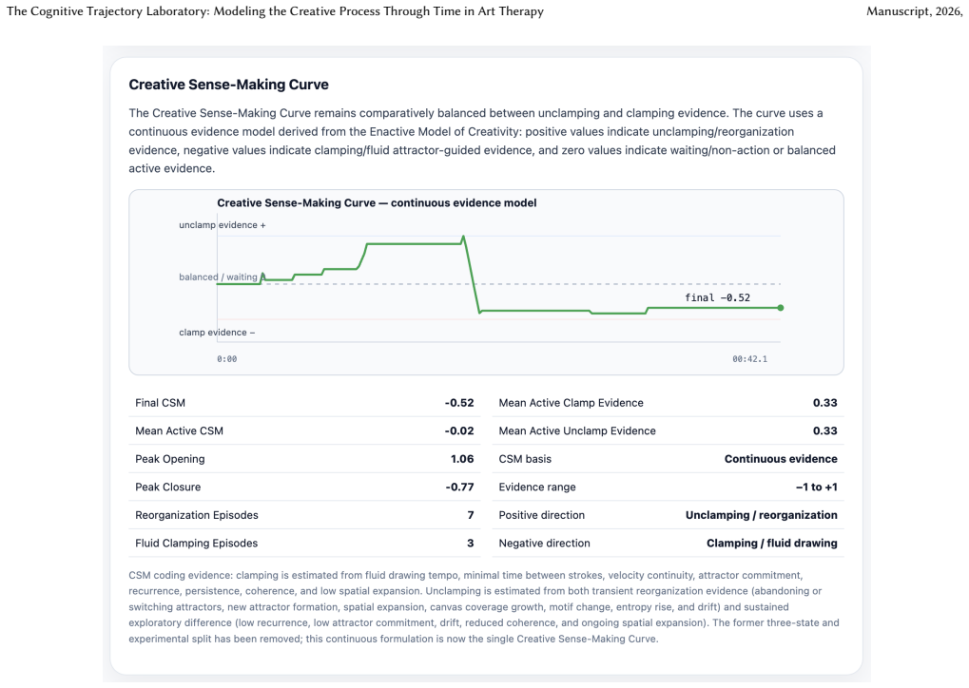Image resolution: width=969 pixels, height=688 pixels.
Task: Select the value 'Unclamping / reorganization'
Action: click(762, 515)
